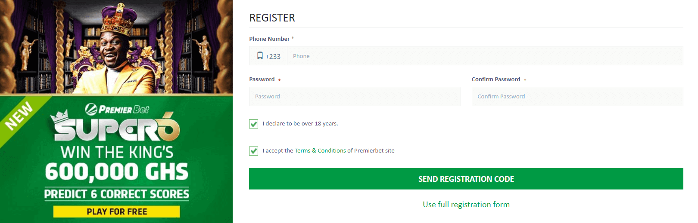698x223 pixels.
Task: Click the Super6 crown logo
Action: [x=115, y=128]
